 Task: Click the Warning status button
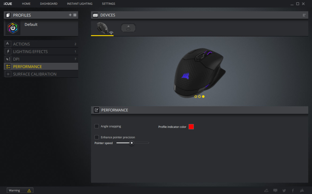[20, 191]
